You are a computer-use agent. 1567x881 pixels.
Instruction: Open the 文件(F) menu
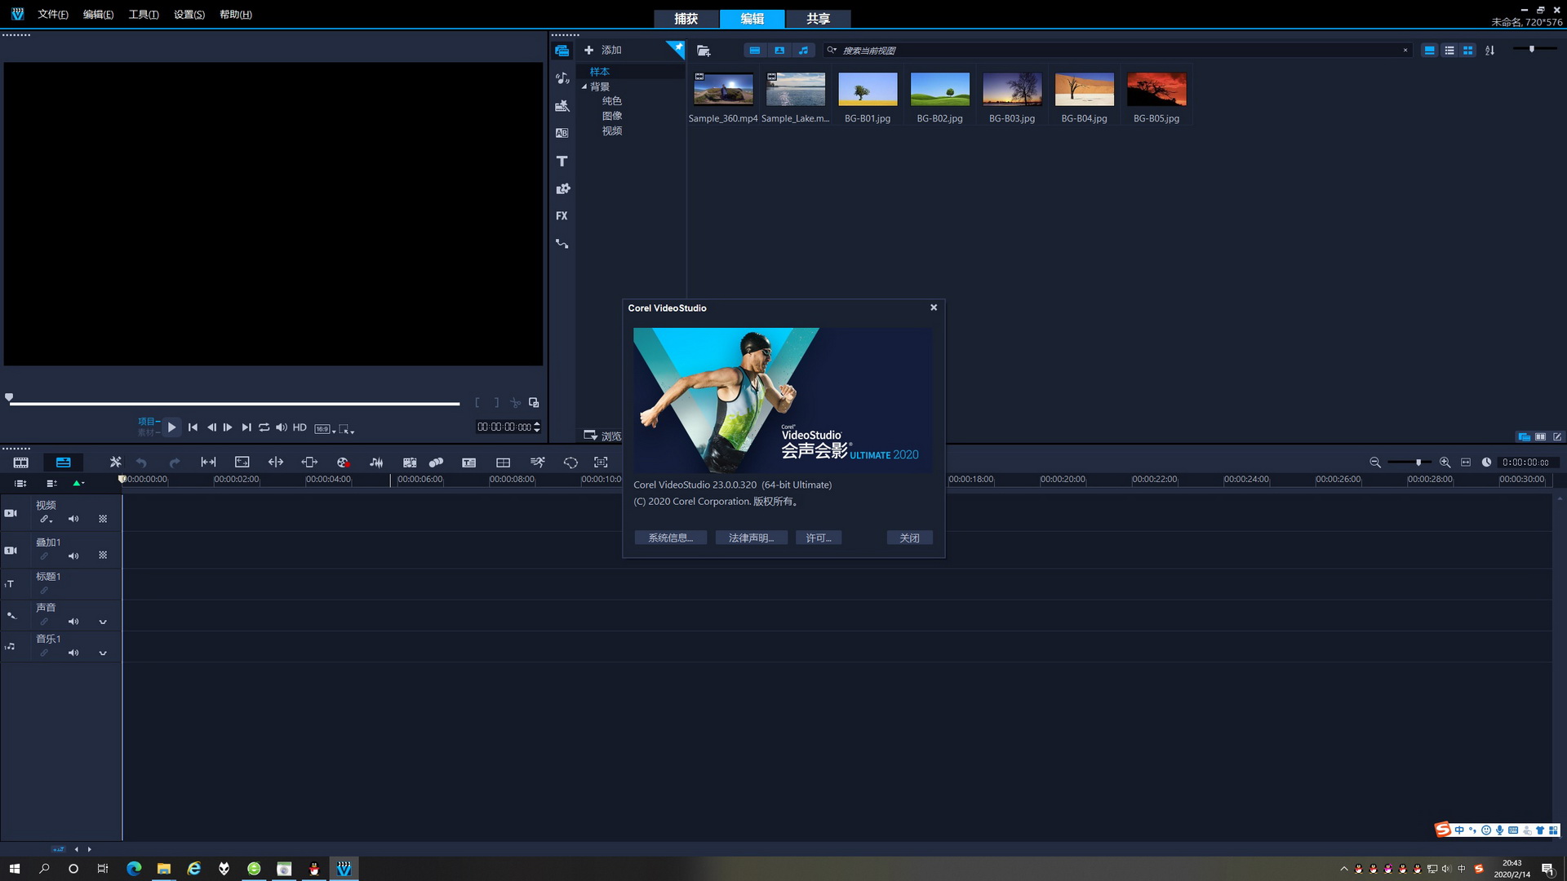tap(53, 15)
